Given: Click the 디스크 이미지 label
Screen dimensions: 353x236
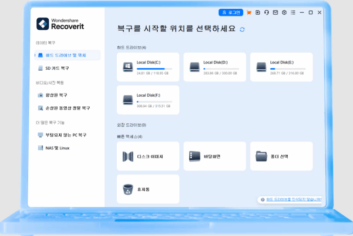Looking at the screenshot, I should click(x=150, y=157).
